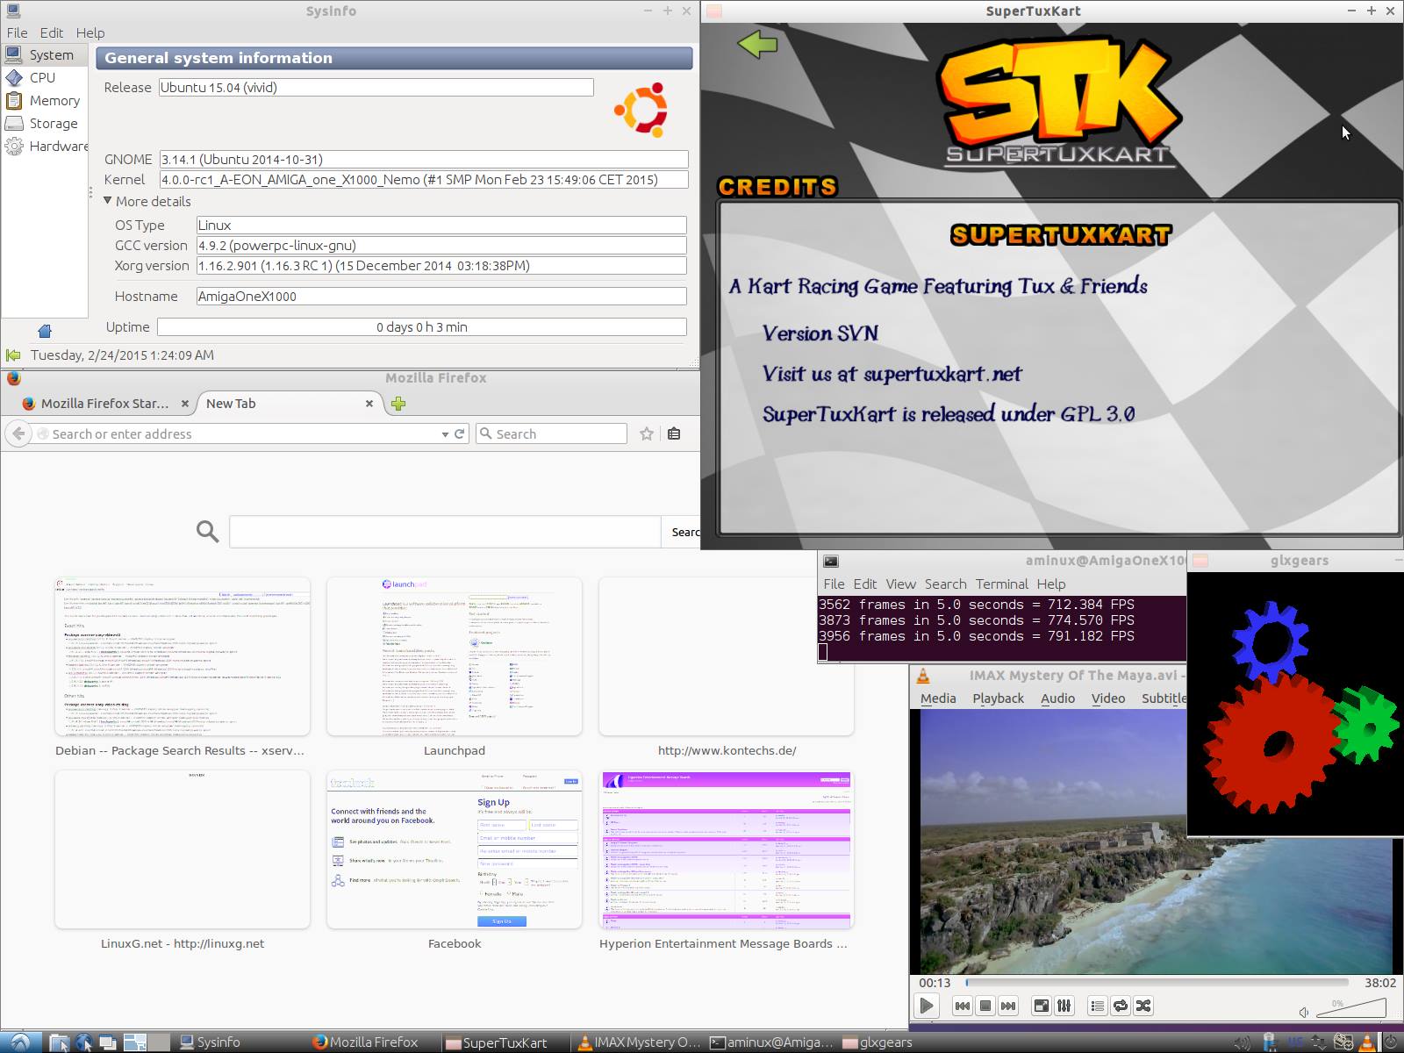Click the VLC seek progress bar
Image resolution: width=1404 pixels, height=1053 pixels.
pyautogui.click(x=1157, y=982)
